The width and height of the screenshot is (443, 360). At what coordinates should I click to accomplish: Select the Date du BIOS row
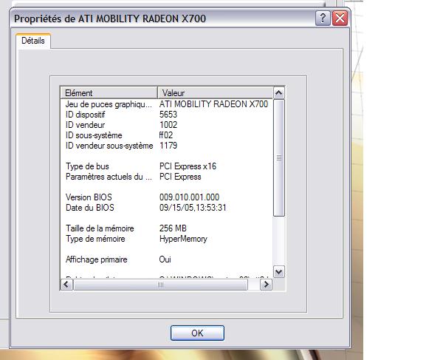click(x=167, y=208)
